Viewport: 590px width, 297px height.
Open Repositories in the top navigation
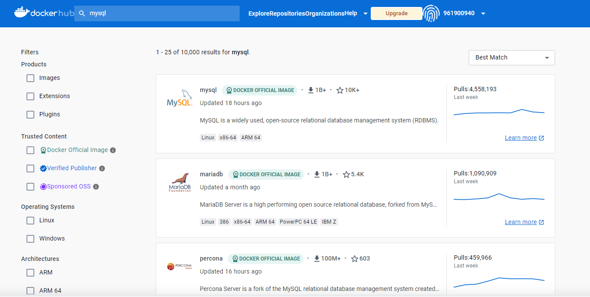(287, 13)
